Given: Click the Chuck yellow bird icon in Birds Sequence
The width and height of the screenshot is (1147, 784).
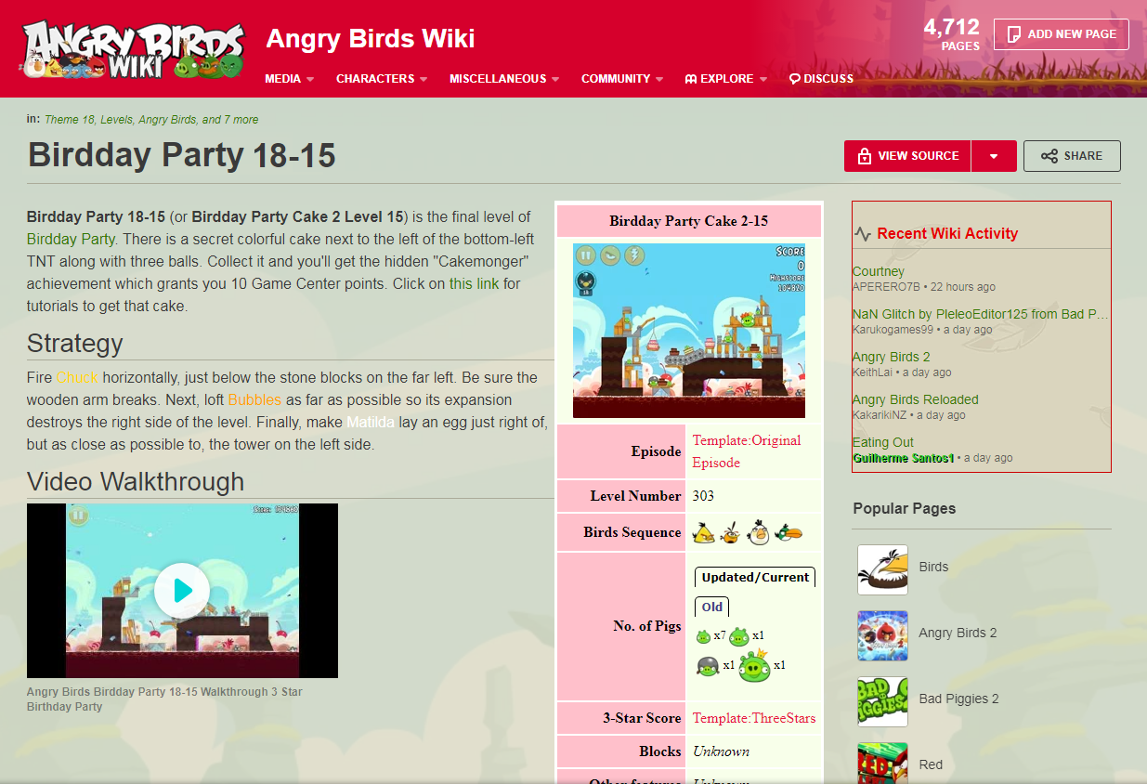Looking at the screenshot, I should coord(705,532).
